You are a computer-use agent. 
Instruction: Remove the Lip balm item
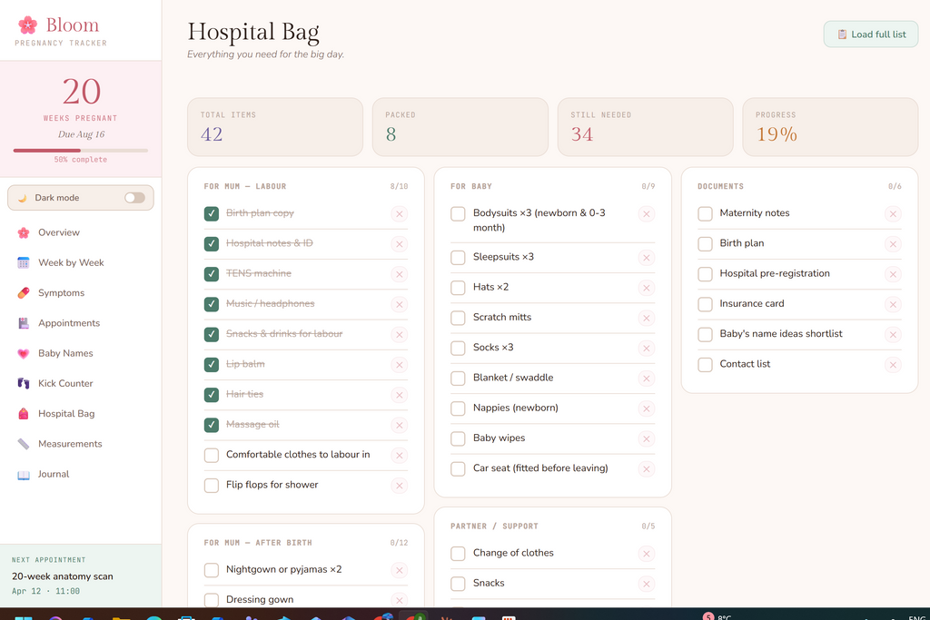tap(400, 365)
